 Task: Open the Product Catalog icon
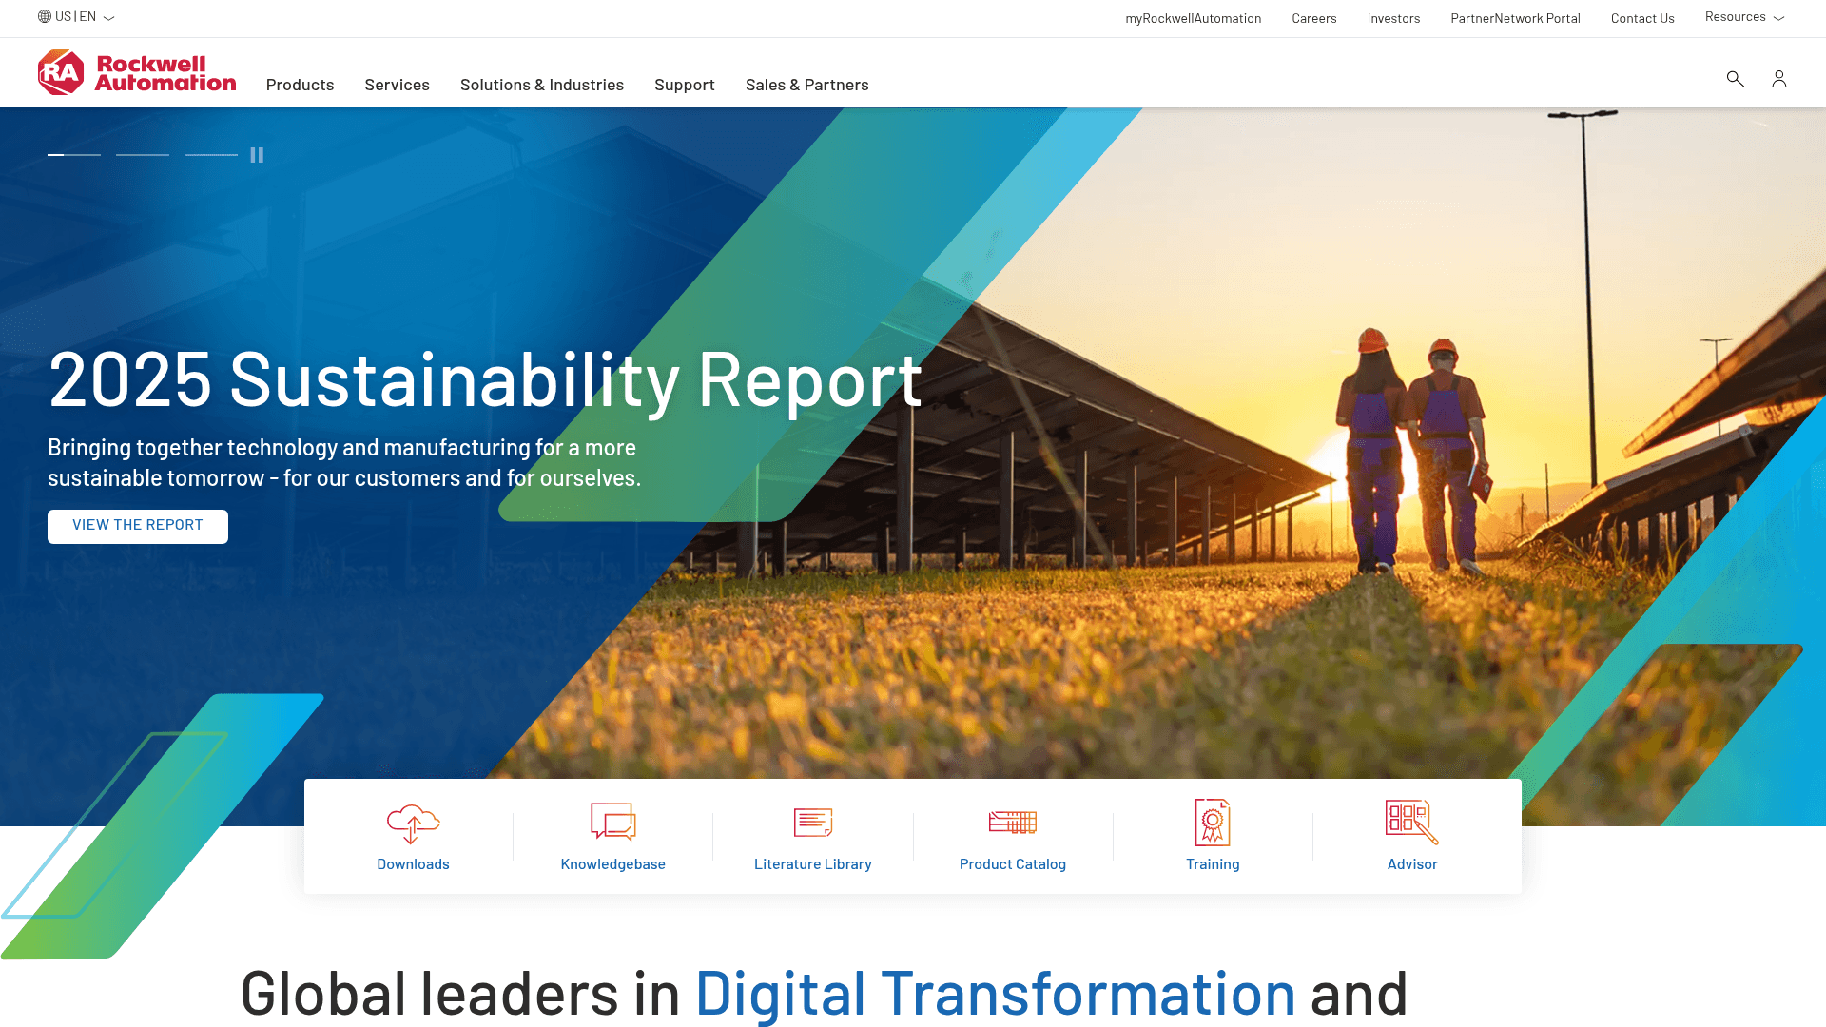[x=1013, y=823]
